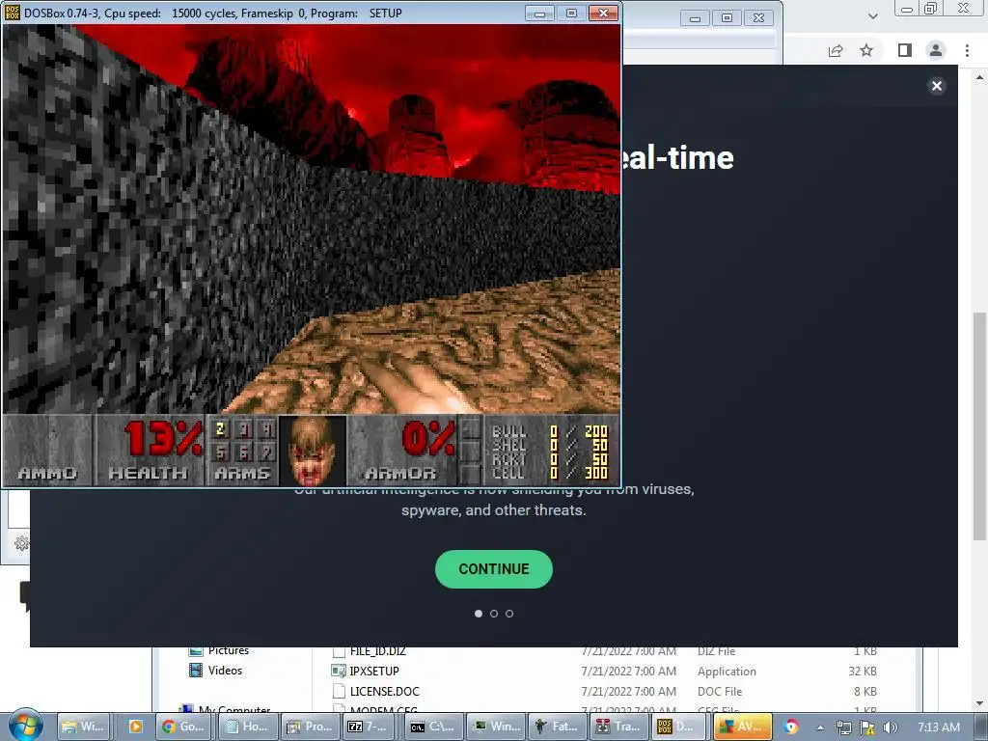The image size is (988, 741).
Task: Switch to Google Chrome taskbar button
Action: (183, 727)
